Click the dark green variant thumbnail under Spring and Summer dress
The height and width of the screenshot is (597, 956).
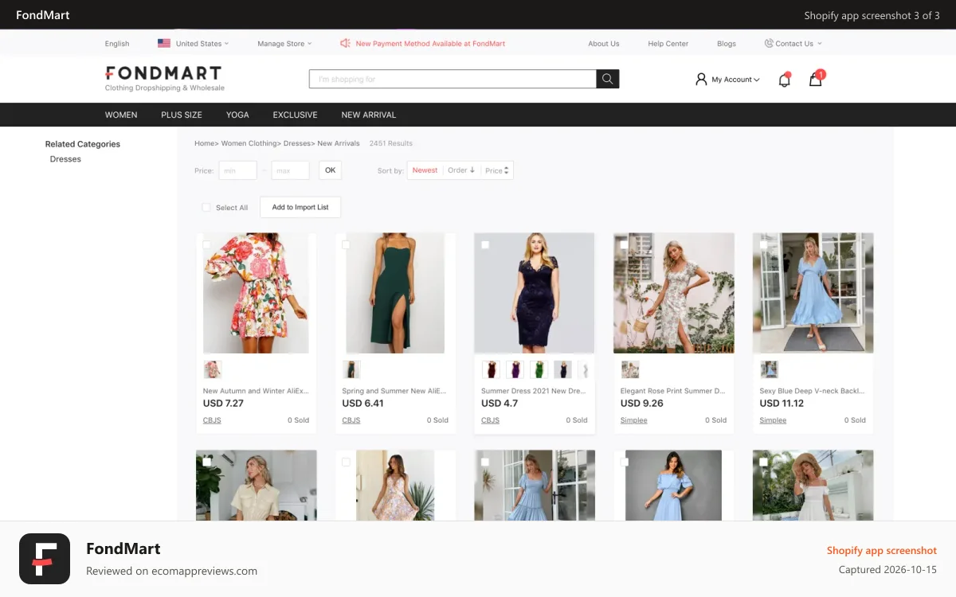click(351, 369)
